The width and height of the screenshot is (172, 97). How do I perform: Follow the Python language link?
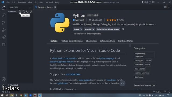pos(107,58)
